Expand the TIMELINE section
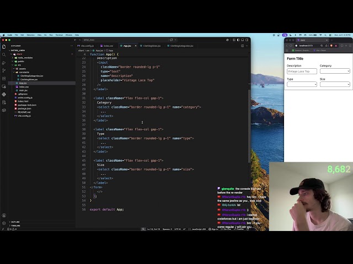The height and width of the screenshot is (264, 353). coord(15,226)
